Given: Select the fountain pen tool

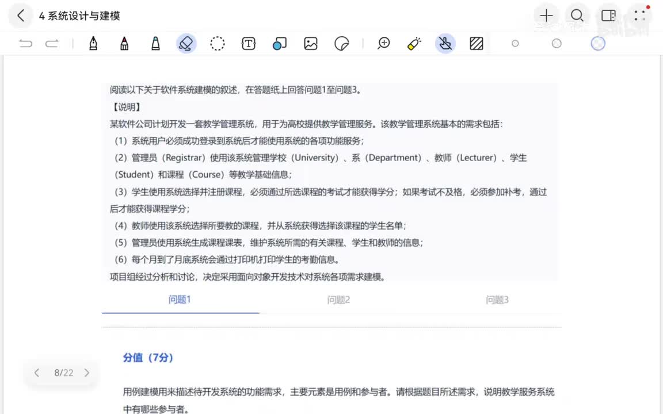Looking at the screenshot, I should coord(93,44).
